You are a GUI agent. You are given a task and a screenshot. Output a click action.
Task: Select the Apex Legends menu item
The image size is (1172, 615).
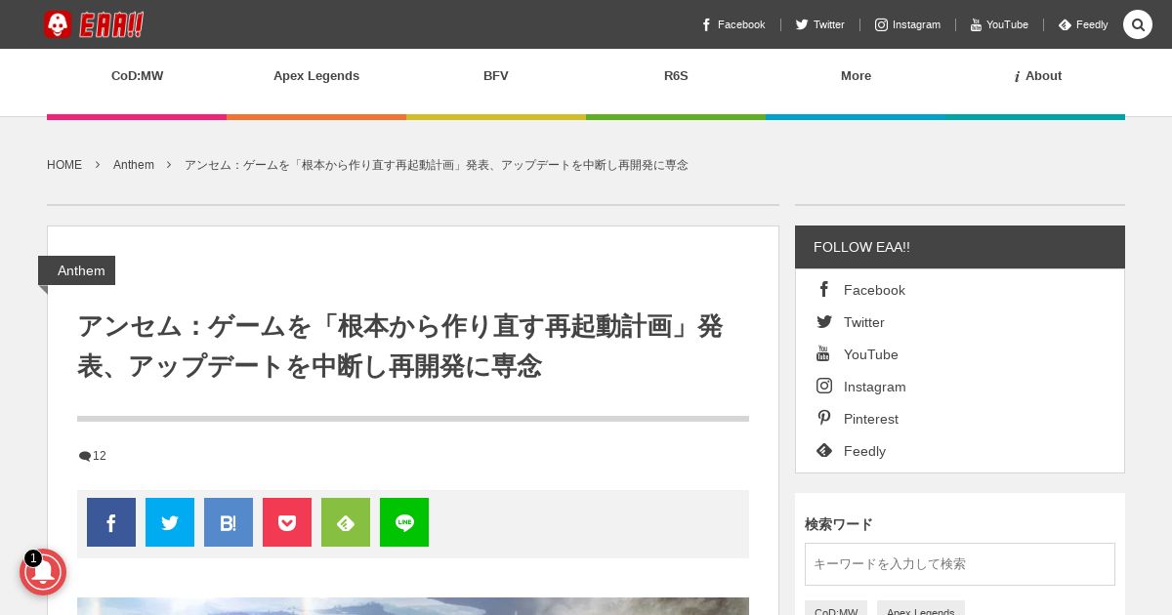316,76
